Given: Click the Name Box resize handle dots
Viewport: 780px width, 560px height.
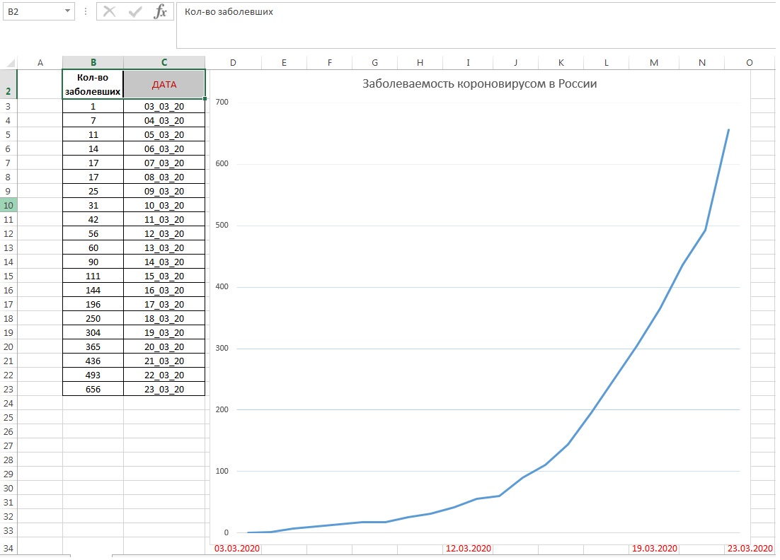Looking at the screenshot, I should [86, 12].
